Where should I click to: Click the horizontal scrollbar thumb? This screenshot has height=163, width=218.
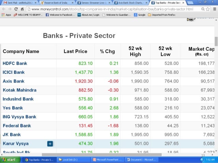point(102,154)
